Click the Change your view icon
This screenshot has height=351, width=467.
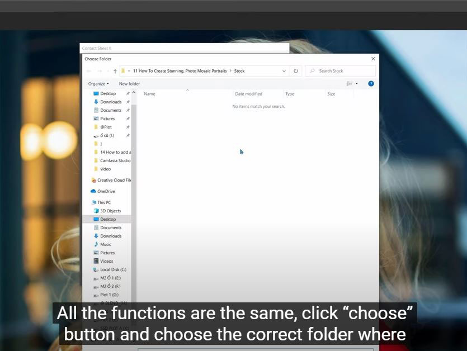[350, 84]
